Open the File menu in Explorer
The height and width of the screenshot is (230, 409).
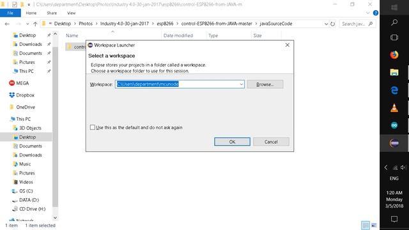click(x=10, y=13)
